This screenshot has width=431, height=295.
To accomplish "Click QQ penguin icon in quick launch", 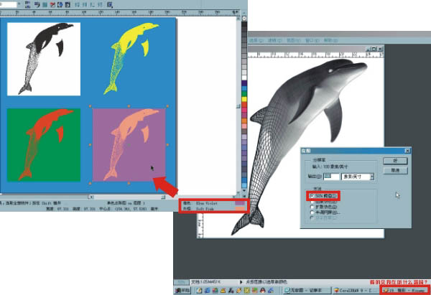I will [263, 290].
